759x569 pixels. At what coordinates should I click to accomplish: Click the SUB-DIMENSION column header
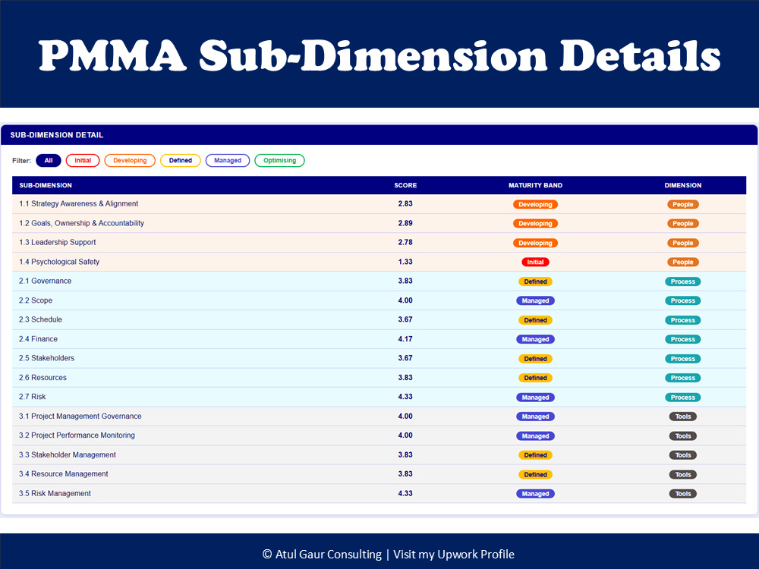pyautogui.click(x=46, y=185)
